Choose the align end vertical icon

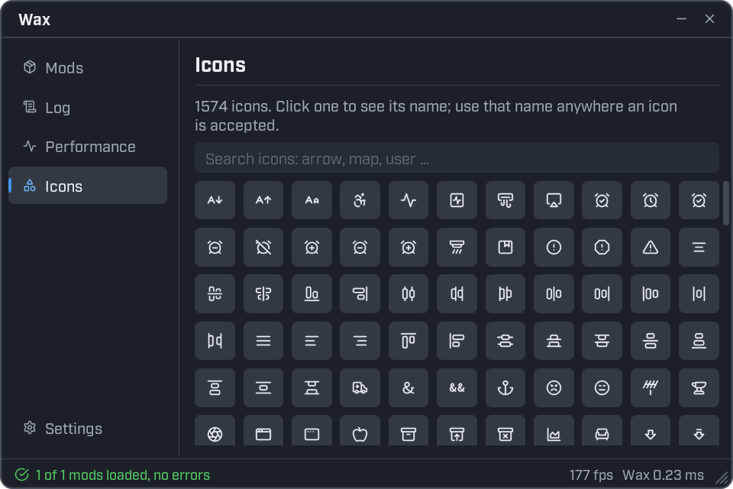point(360,294)
